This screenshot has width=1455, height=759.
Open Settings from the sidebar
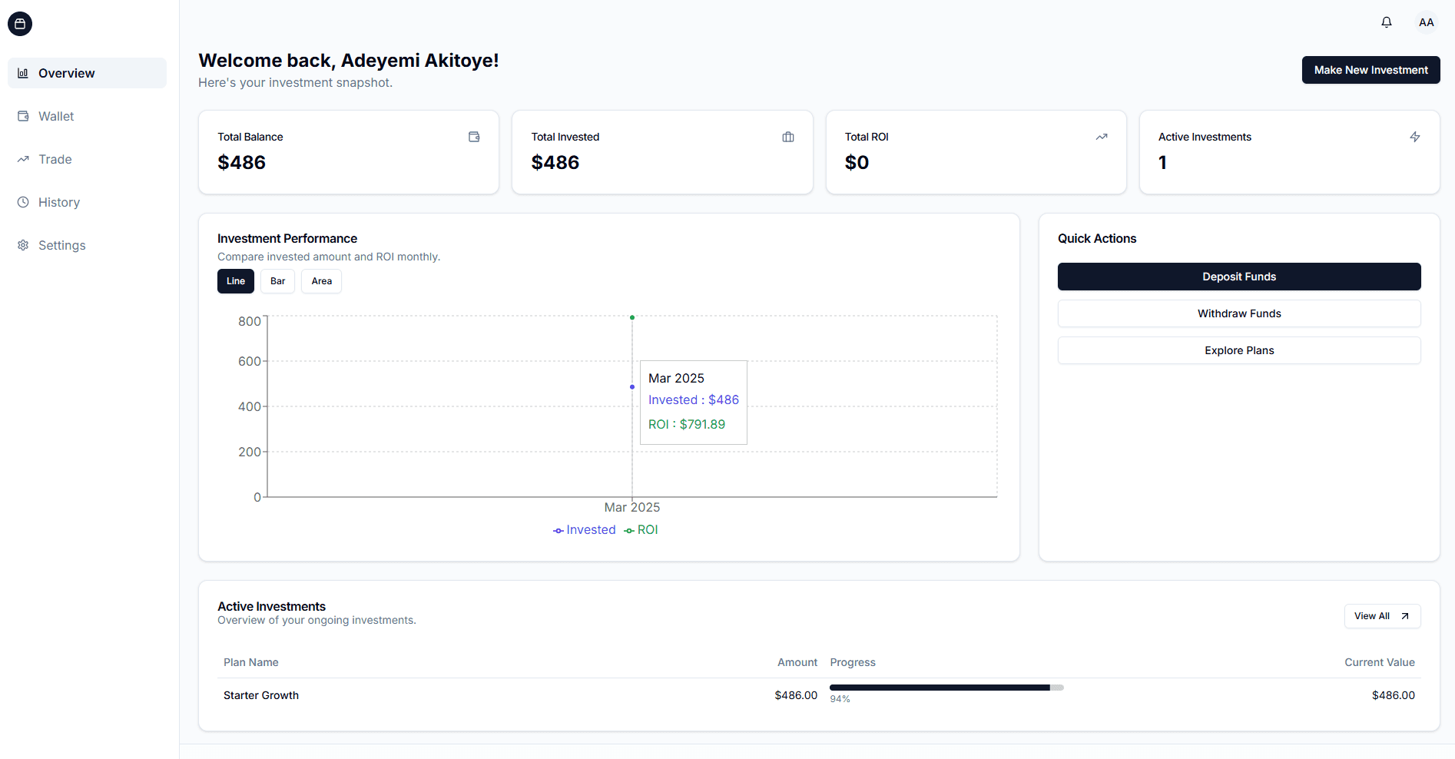87,245
